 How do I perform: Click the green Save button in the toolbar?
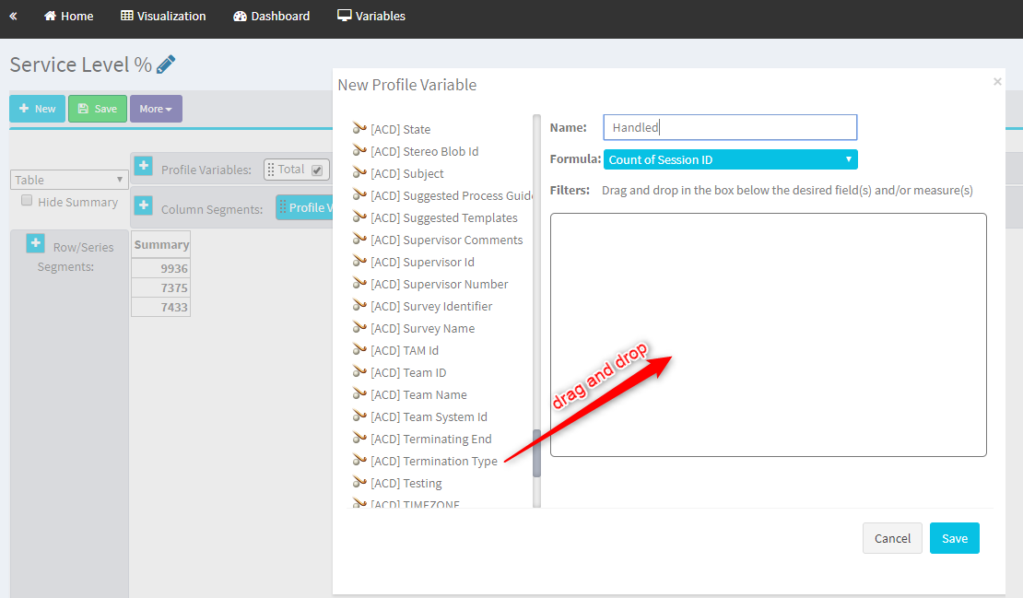point(97,109)
